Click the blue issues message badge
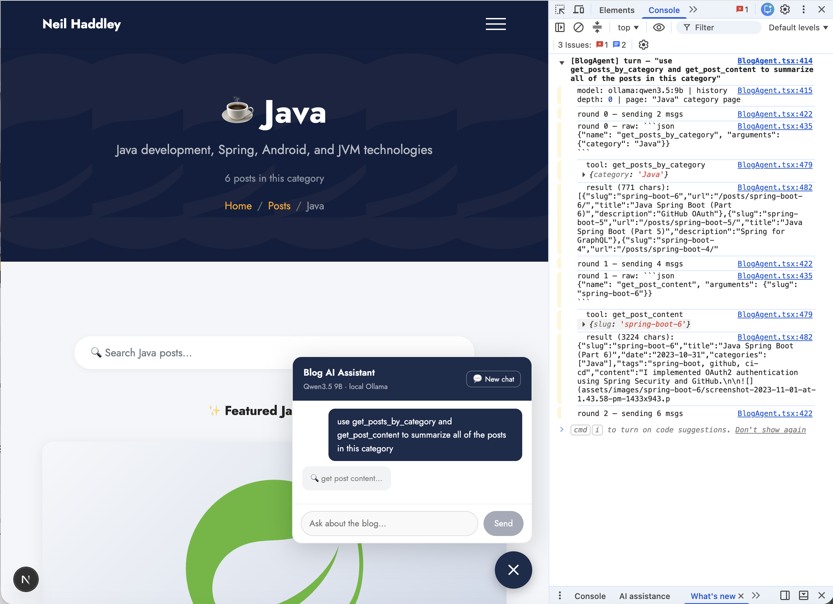Viewport: 833px width, 604px height. click(x=620, y=45)
